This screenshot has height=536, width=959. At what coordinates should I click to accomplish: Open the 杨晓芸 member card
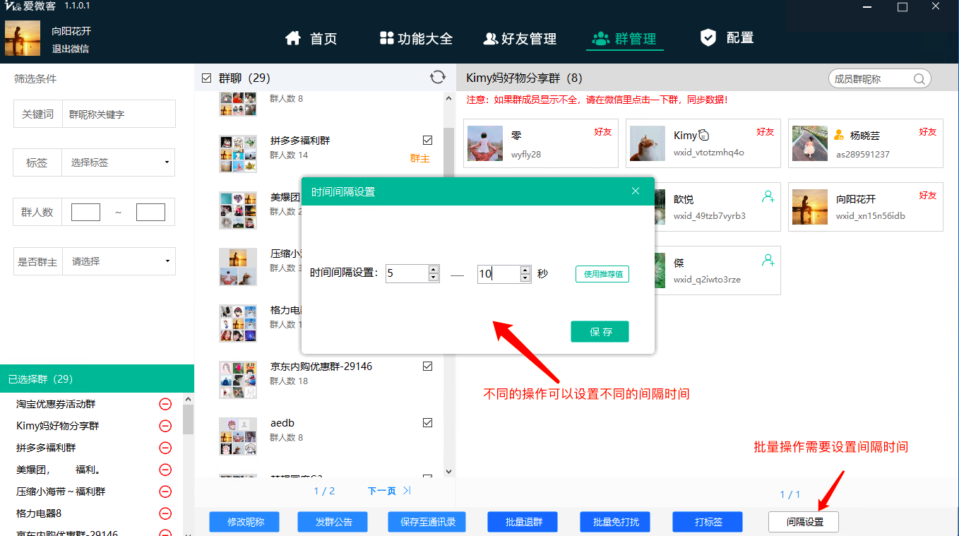click(x=866, y=143)
